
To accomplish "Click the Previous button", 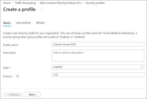I will tap(13, 95).
